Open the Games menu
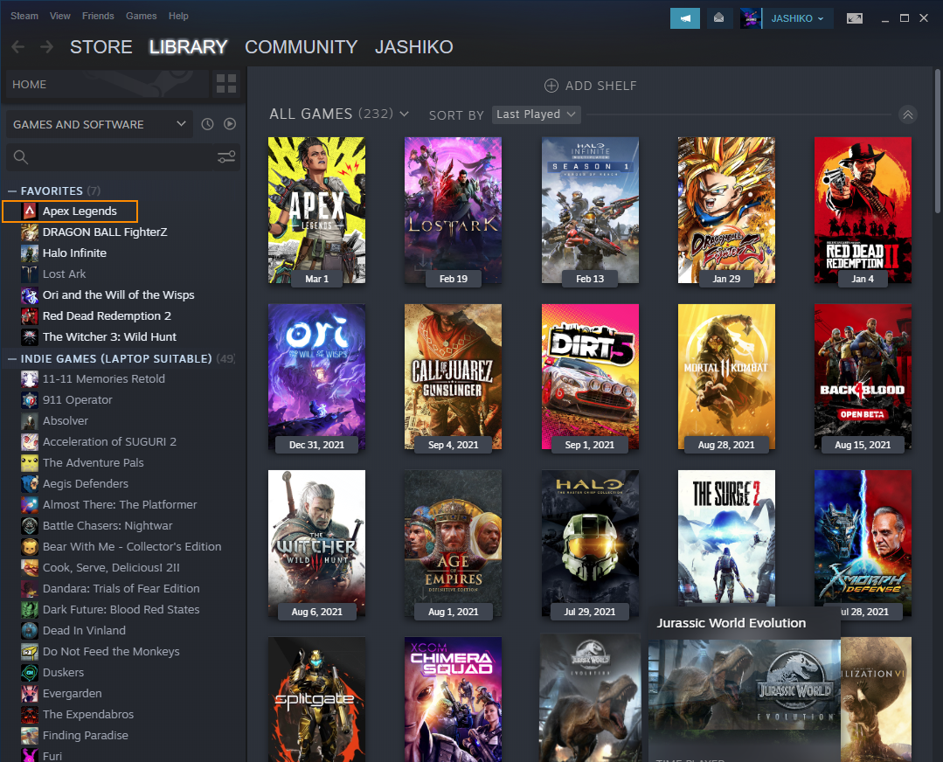Viewport: 943px width, 762px height. [x=142, y=16]
